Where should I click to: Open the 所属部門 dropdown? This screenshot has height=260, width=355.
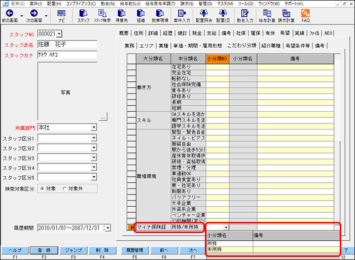click(x=94, y=127)
